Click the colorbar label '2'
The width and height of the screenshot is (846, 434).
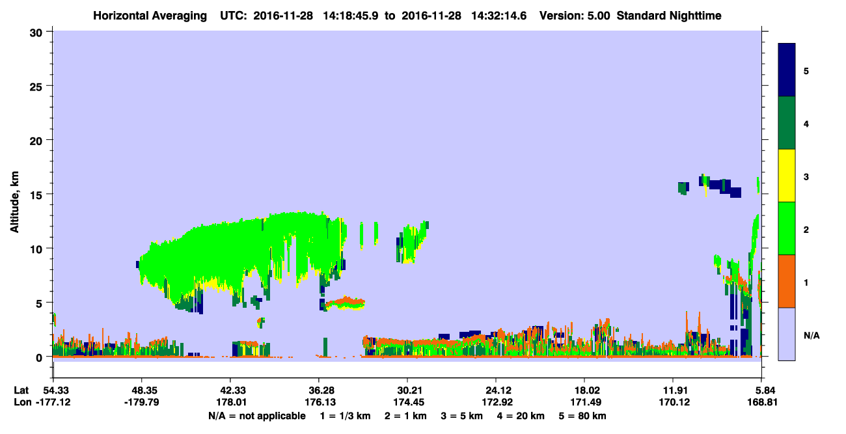click(806, 229)
